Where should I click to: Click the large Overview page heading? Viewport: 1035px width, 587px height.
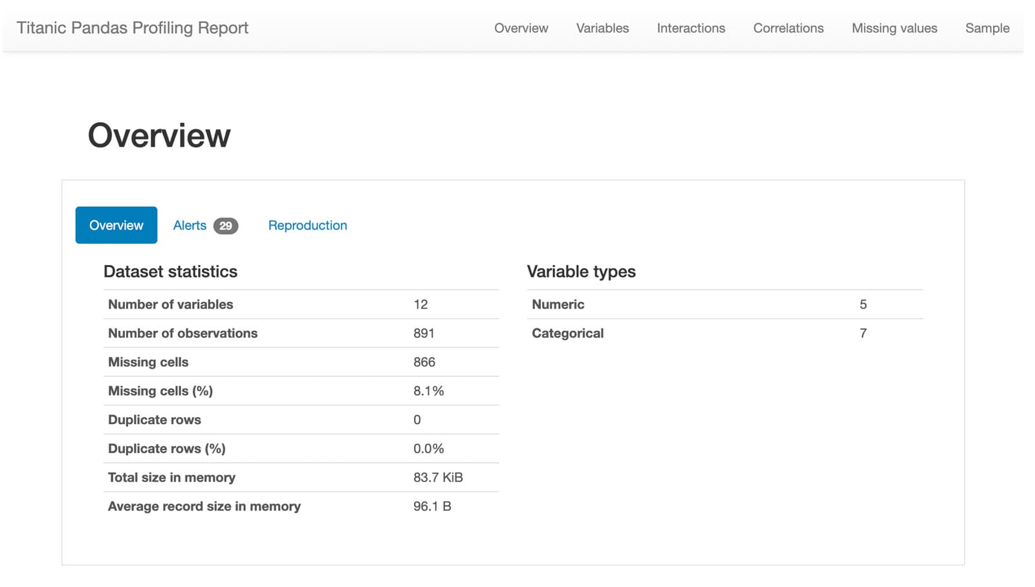(159, 135)
